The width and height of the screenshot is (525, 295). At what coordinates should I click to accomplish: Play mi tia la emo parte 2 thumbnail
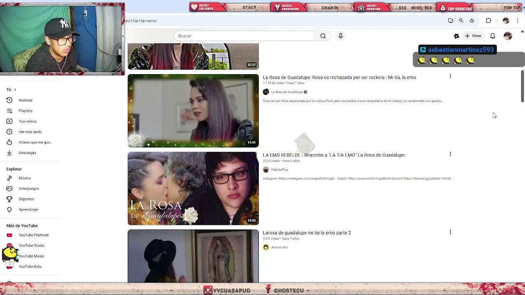coord(193,256)
